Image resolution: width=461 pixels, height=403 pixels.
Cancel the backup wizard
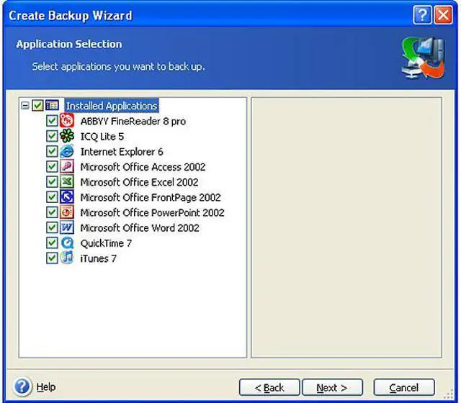[404, 387]
